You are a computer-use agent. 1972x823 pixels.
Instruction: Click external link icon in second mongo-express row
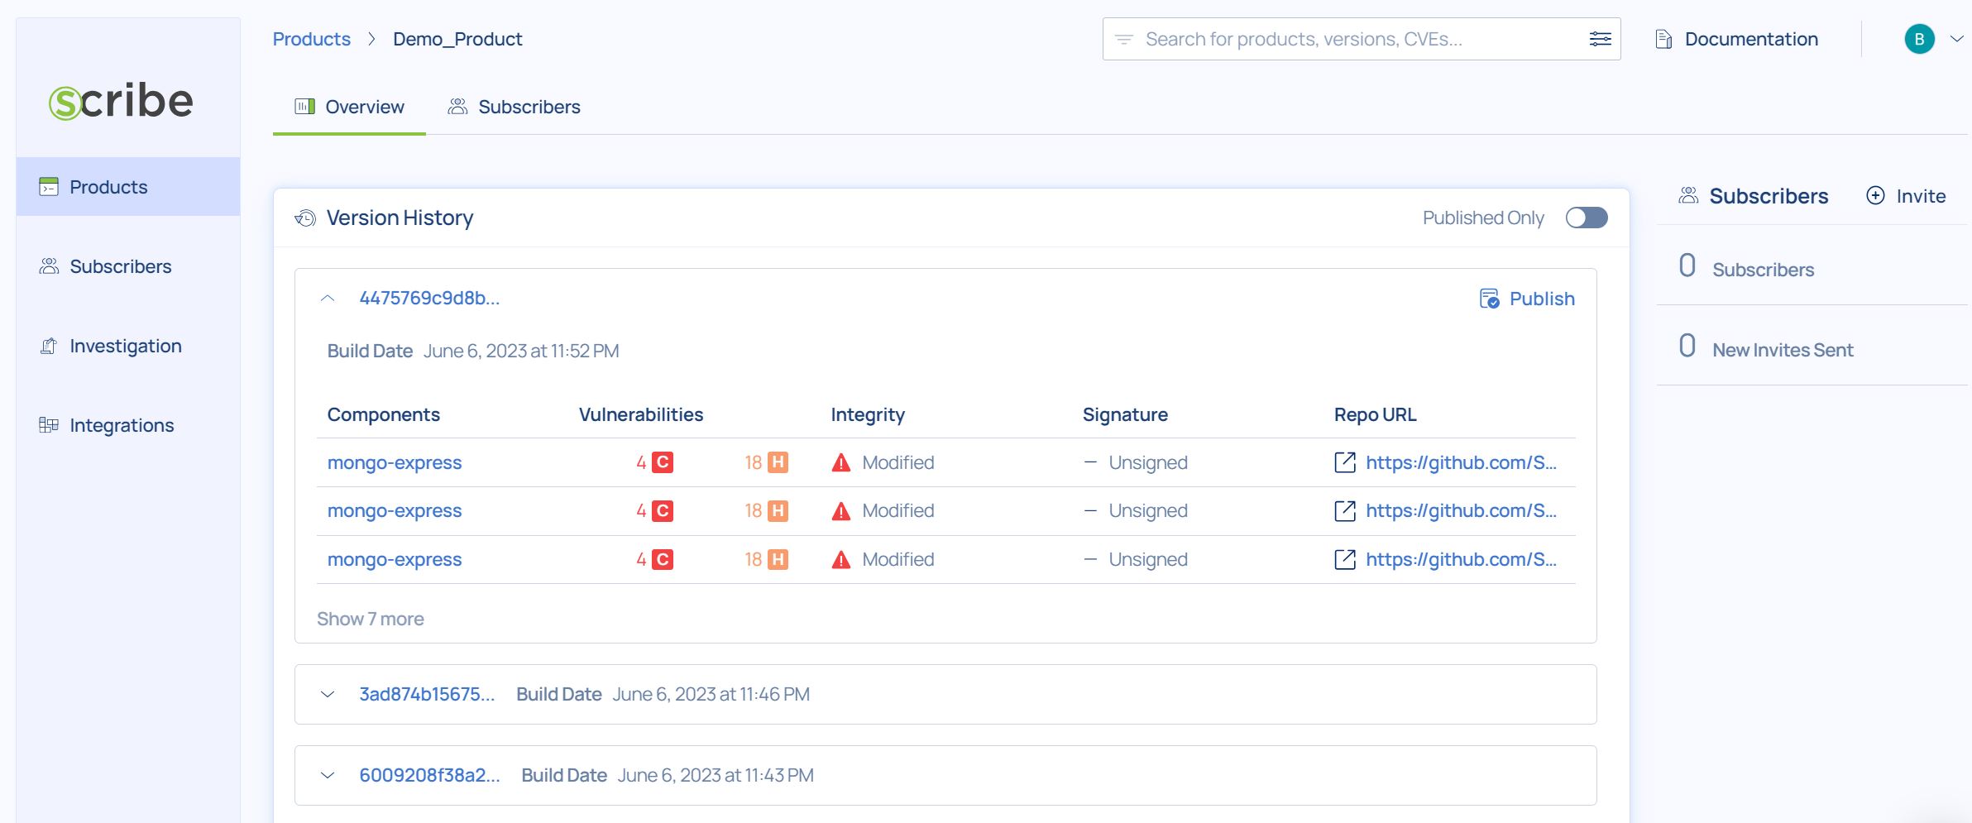pos(1345,511)
